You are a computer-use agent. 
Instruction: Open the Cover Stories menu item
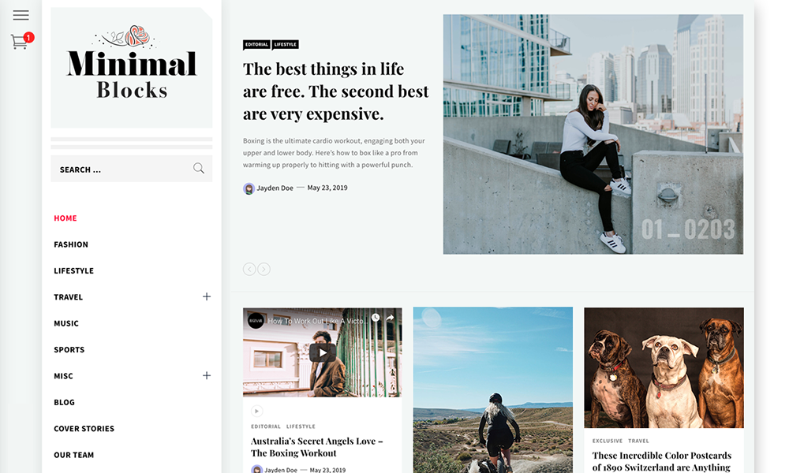click(84, 428)
